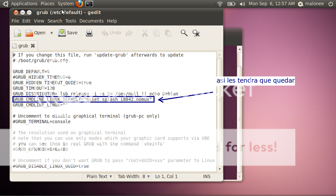
Task: Redo with the forward arrow icon
Action: [129, 33]
